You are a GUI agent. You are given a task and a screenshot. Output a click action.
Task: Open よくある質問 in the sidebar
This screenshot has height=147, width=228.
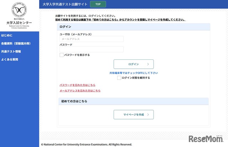10,59
